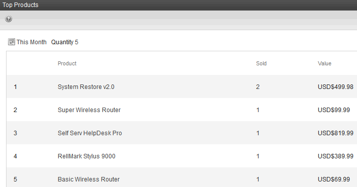Click sold count 2 for System Restore
This screenshot has width=357, height=187.
(x=258, y=87)
